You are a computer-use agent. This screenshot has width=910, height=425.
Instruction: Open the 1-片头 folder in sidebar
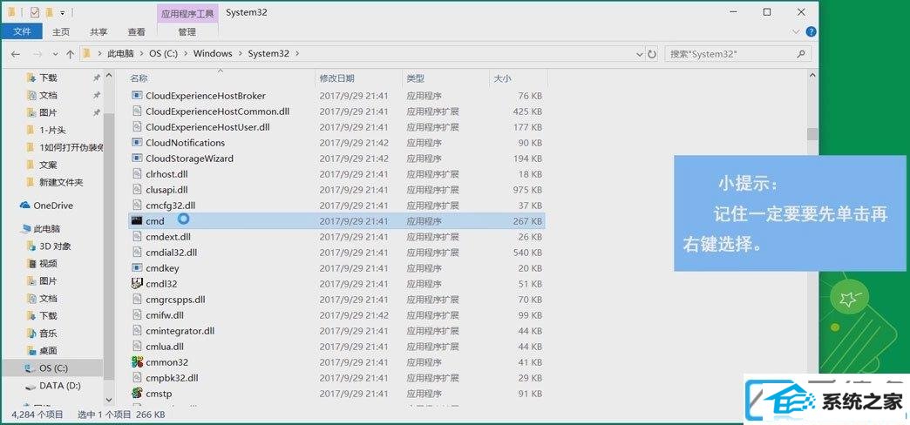52,130
